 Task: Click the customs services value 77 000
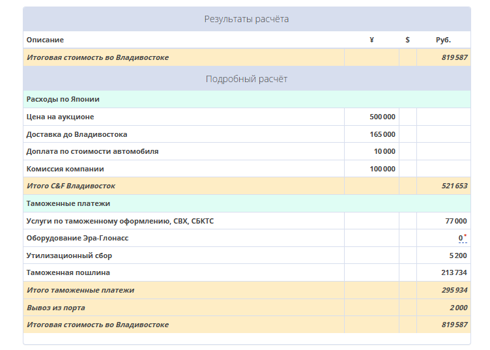(456, 221)
